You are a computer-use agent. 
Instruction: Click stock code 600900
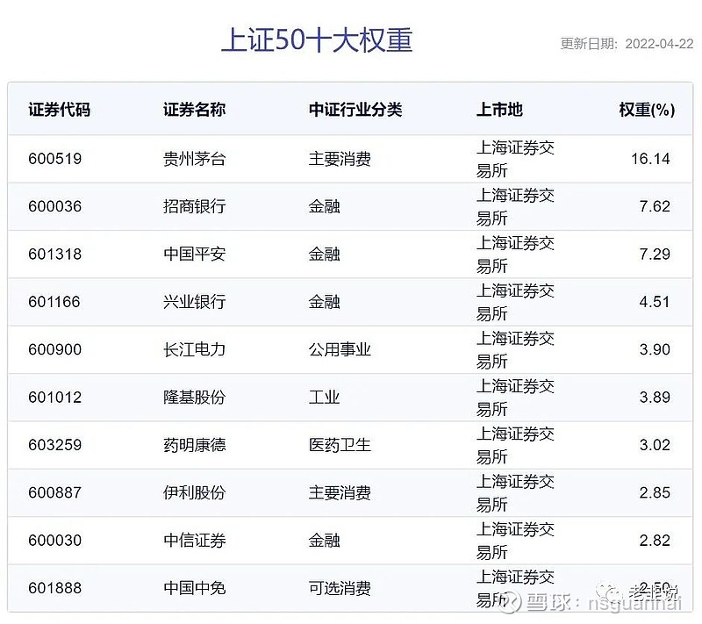click(x=55, y=349)
